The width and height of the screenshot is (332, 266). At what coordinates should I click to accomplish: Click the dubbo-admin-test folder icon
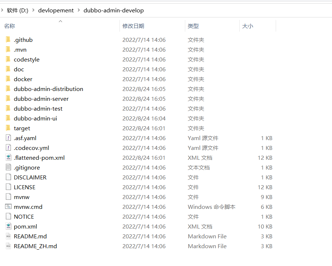[x=8, y=108]
